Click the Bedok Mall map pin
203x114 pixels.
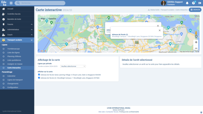tap(159, 47)
